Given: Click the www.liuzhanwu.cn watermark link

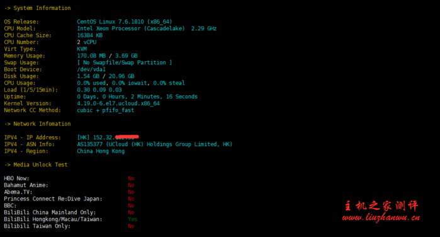Looking at the screenshot, I should tap(381, 217).
